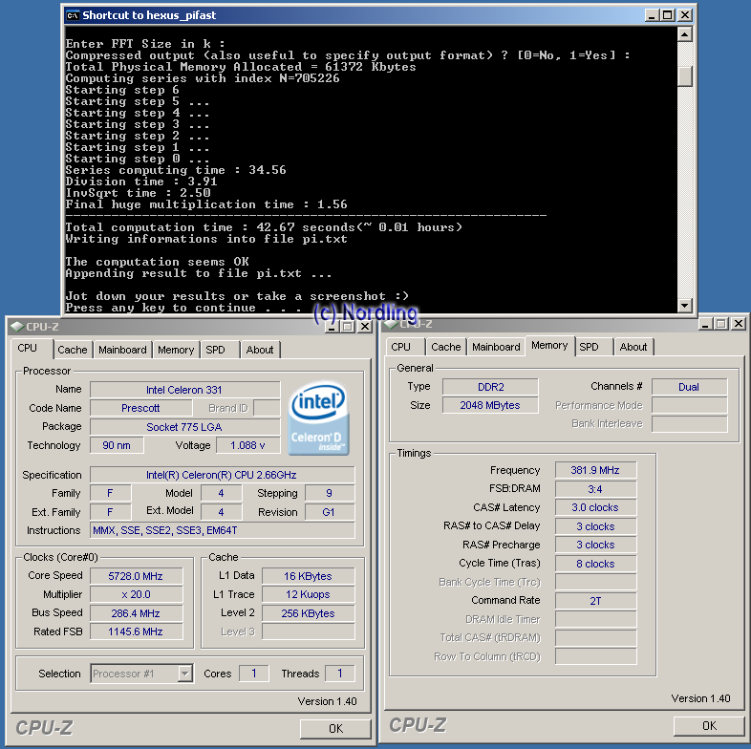Click the 'Total computation time : 42.67 seconds' line
This screenshot has width=751, height=749.
tap(264, 227)
